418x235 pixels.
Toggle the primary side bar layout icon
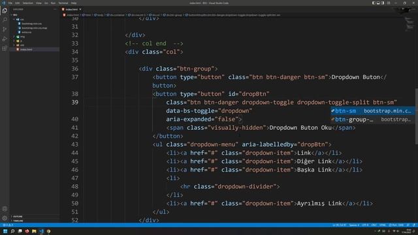[x=374, y=3]
